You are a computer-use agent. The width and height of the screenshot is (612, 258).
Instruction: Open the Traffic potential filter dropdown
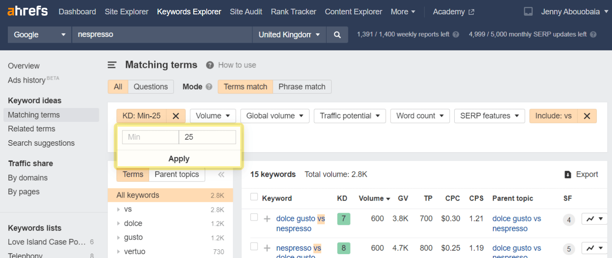tap(350, 116)
